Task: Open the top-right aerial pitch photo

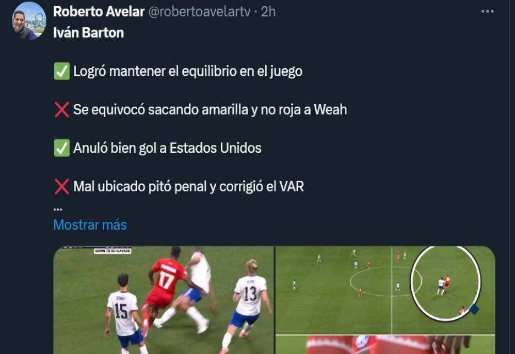Action: (385, 290)
